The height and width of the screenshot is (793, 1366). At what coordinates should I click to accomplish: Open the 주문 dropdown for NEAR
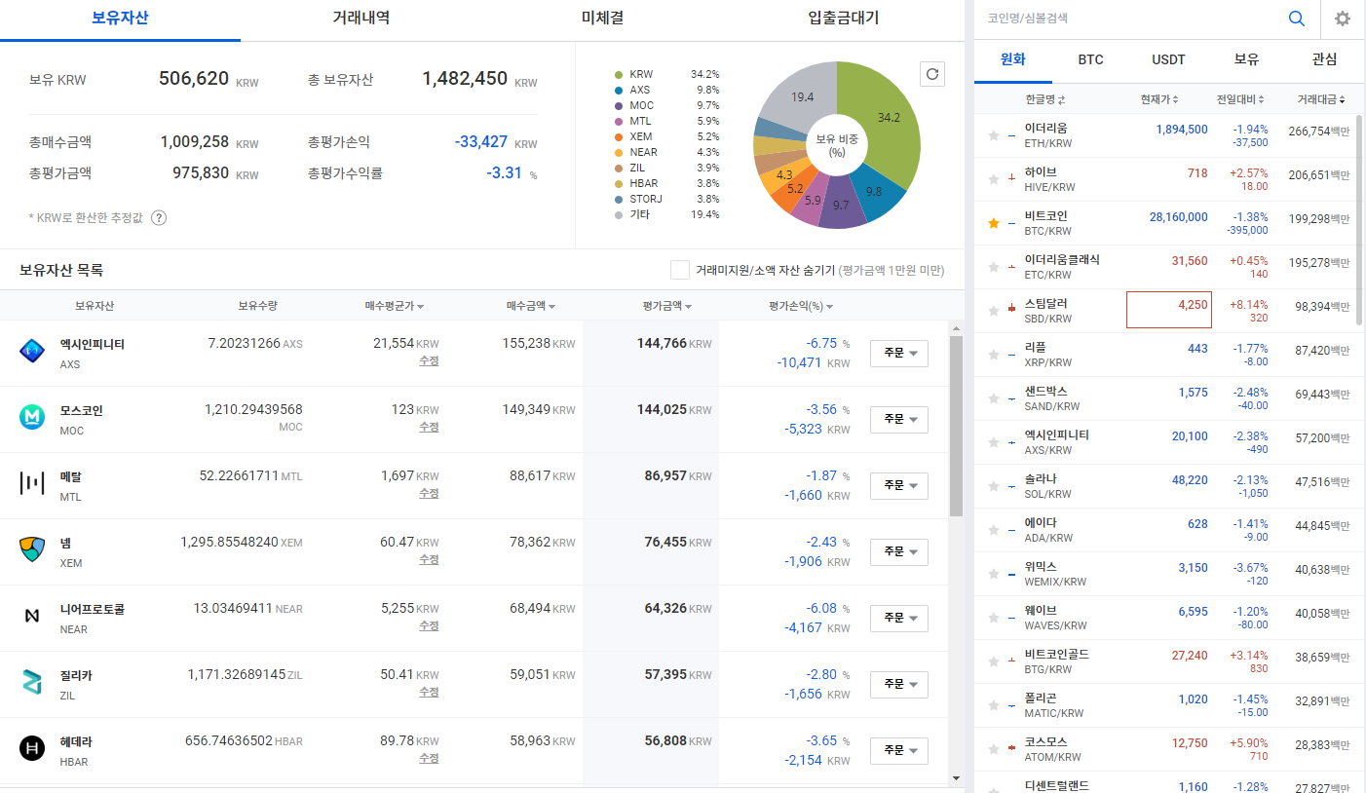(x=899, y=619)
